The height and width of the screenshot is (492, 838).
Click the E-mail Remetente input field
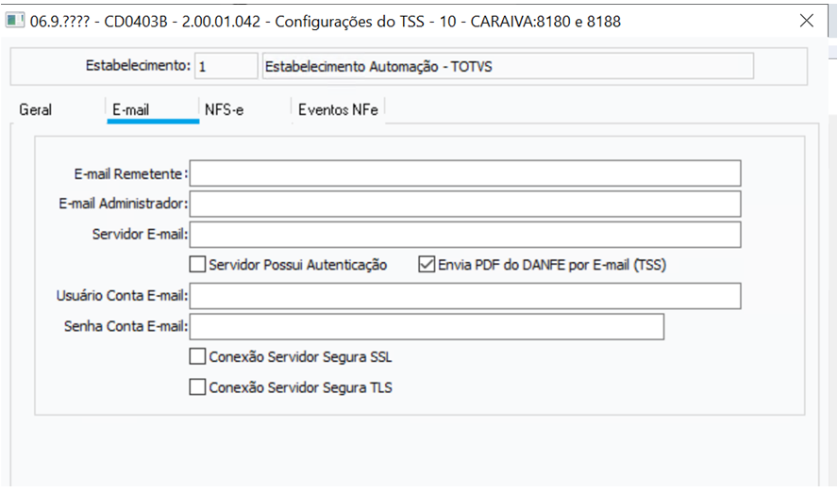point(465,173)
